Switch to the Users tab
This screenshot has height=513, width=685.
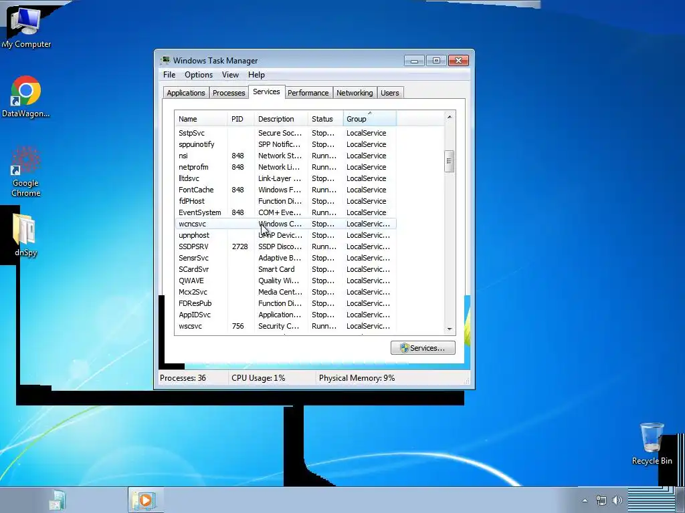(390, 93)
